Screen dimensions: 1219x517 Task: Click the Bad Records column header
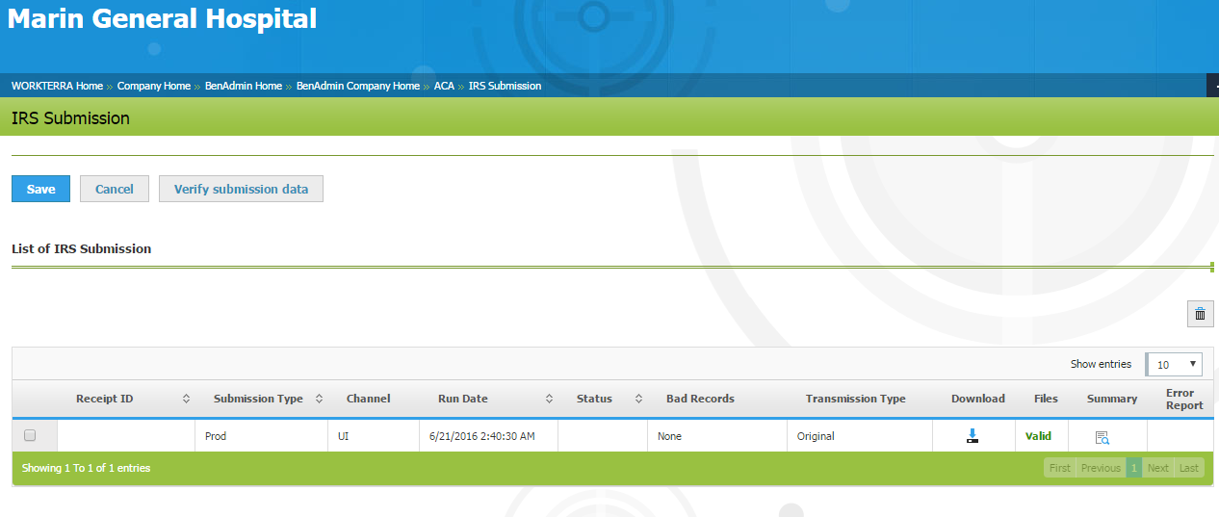tap(700, 399)
